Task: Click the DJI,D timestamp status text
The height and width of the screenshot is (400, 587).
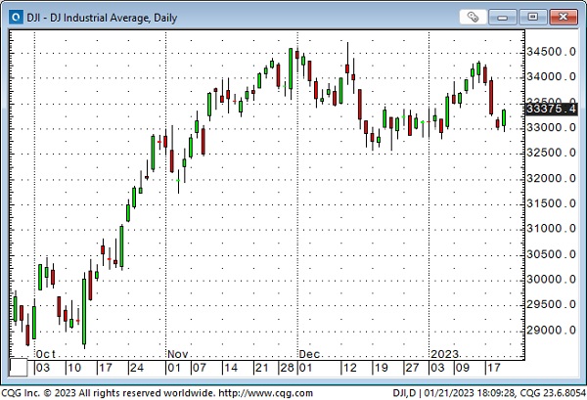Action: coord(489,393)
